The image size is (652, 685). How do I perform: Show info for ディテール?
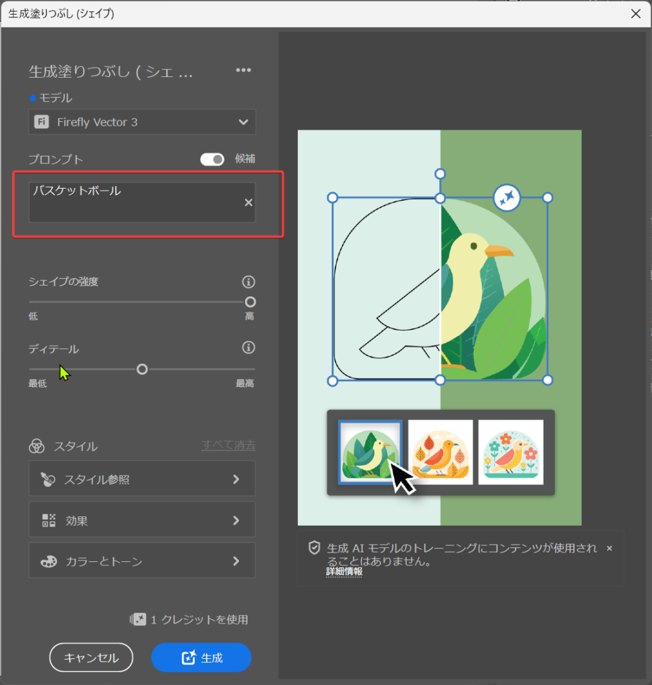click(249, 348)
